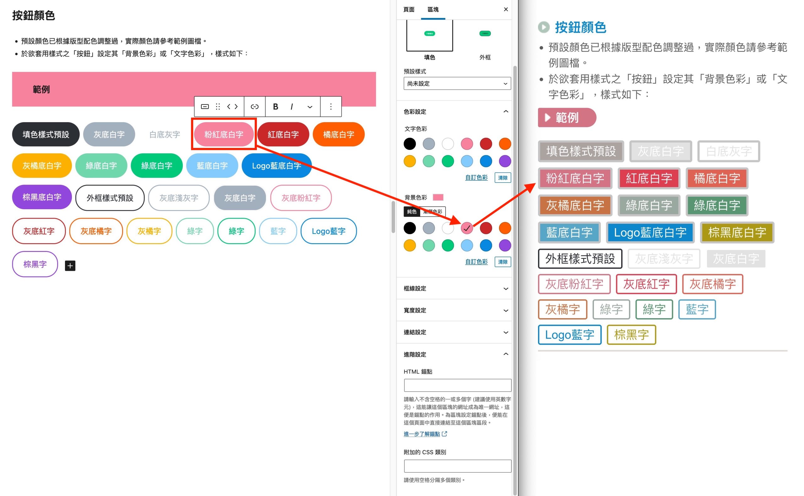Image resolution: width=804 pixels, height=496 pixels.
Task: Toggle bold formatting in block toolbar
Action: 275,106
